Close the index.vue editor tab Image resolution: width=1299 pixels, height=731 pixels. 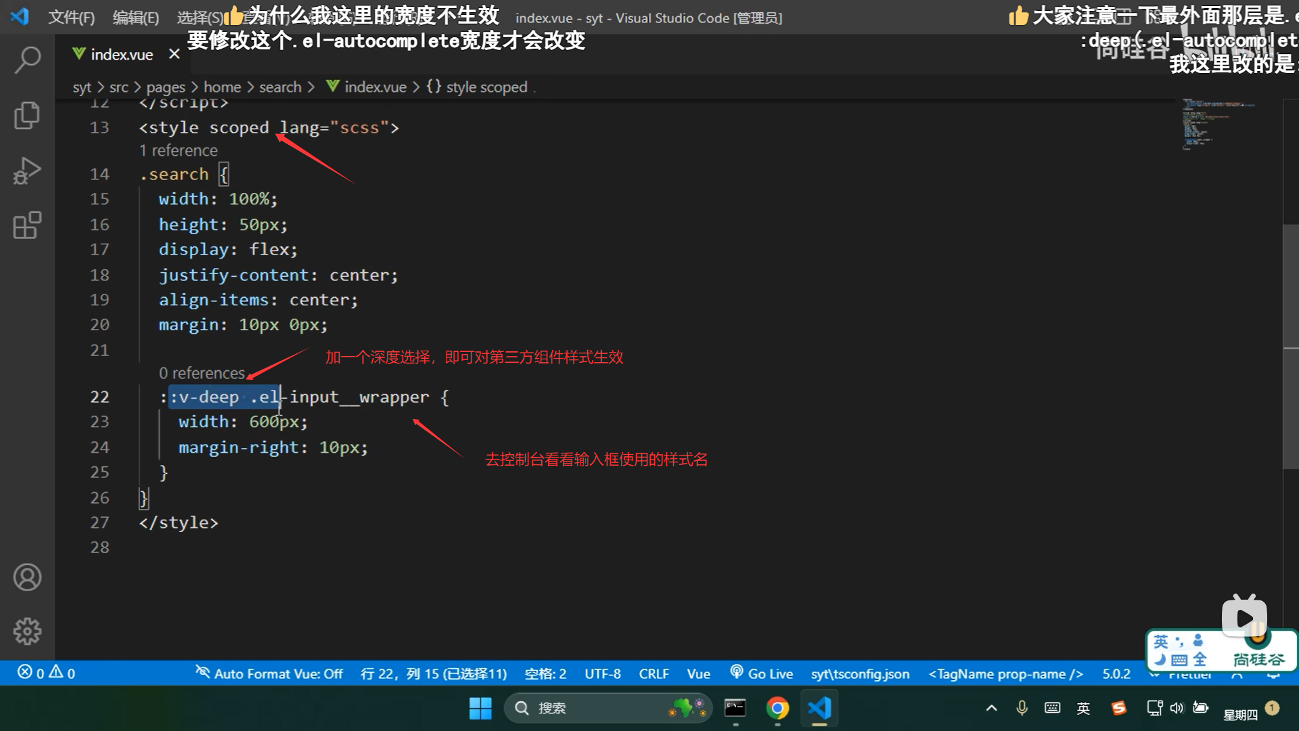tap(175, 54)
